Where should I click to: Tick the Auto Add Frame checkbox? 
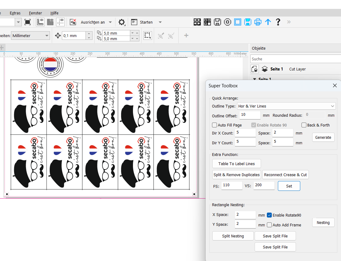tap(269, 225)
